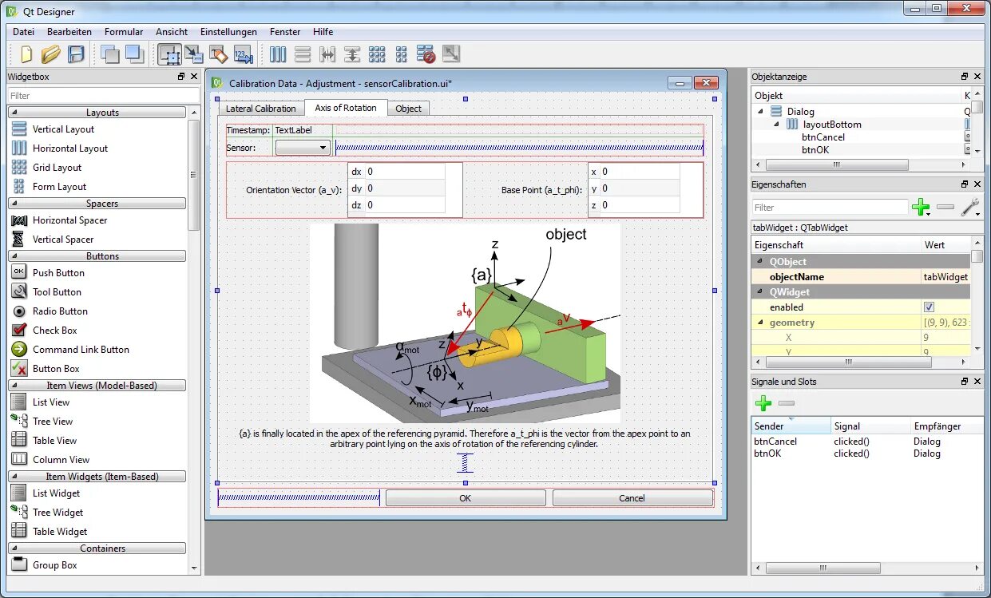The width and height of the screenshot is (991, 598).
Task: Close the Signale und Slots panel
Action: tap(977, 382)
